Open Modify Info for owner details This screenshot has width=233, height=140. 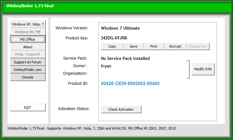point(203,69)
